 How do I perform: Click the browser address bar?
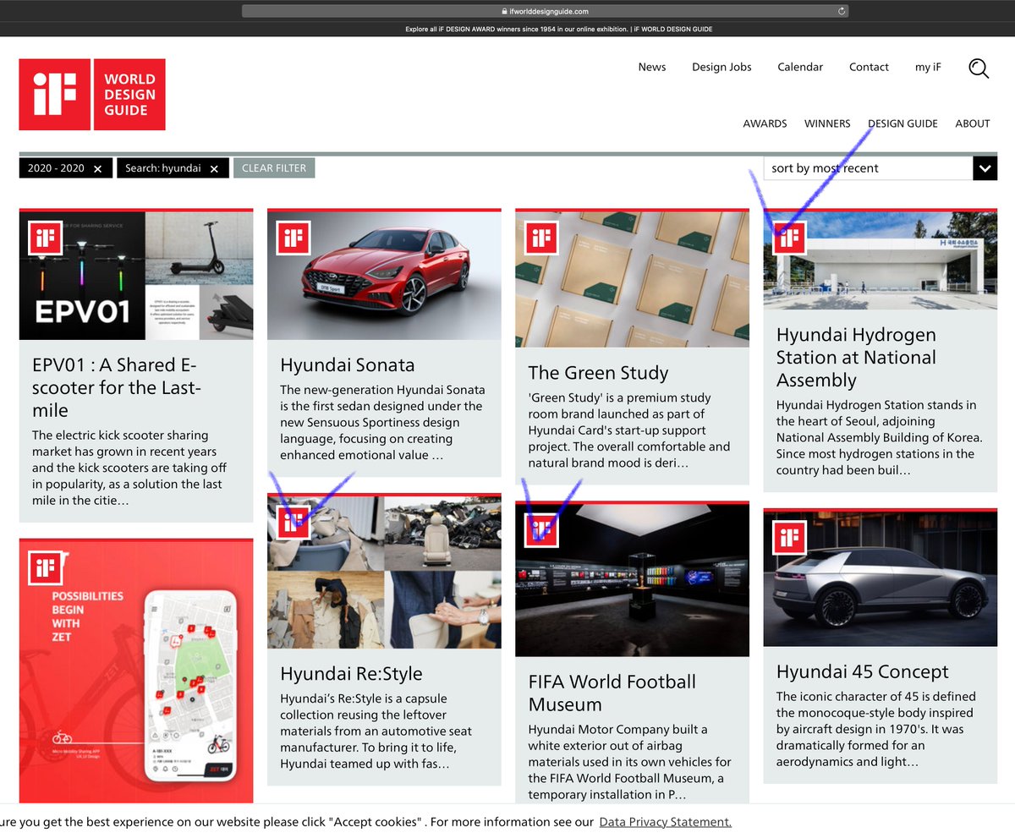[546, 11]
